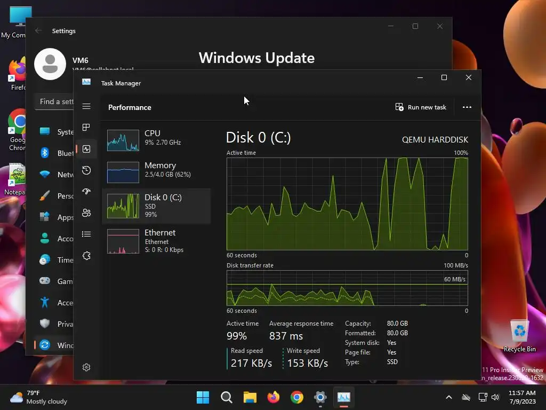Click the Task Manager title bar app icon

[x=86, y=82]
